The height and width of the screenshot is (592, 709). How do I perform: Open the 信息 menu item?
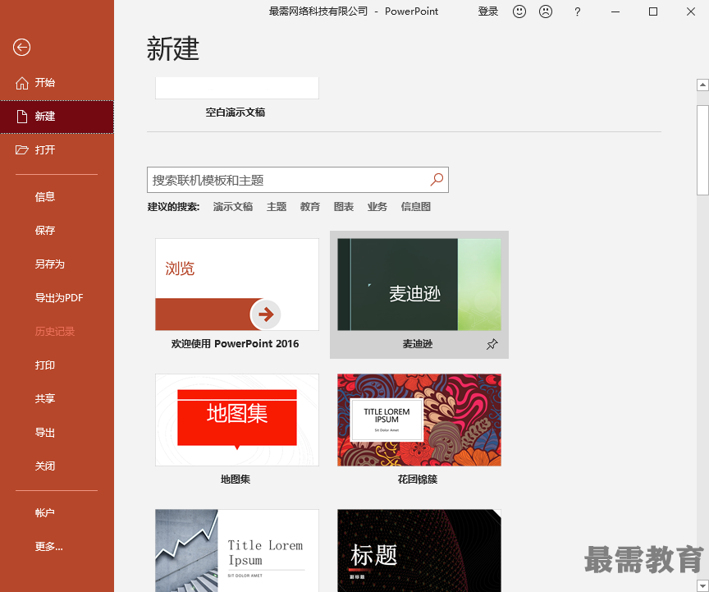[45, 196]
